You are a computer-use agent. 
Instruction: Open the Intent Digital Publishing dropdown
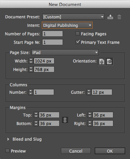[x=67, y=25]
